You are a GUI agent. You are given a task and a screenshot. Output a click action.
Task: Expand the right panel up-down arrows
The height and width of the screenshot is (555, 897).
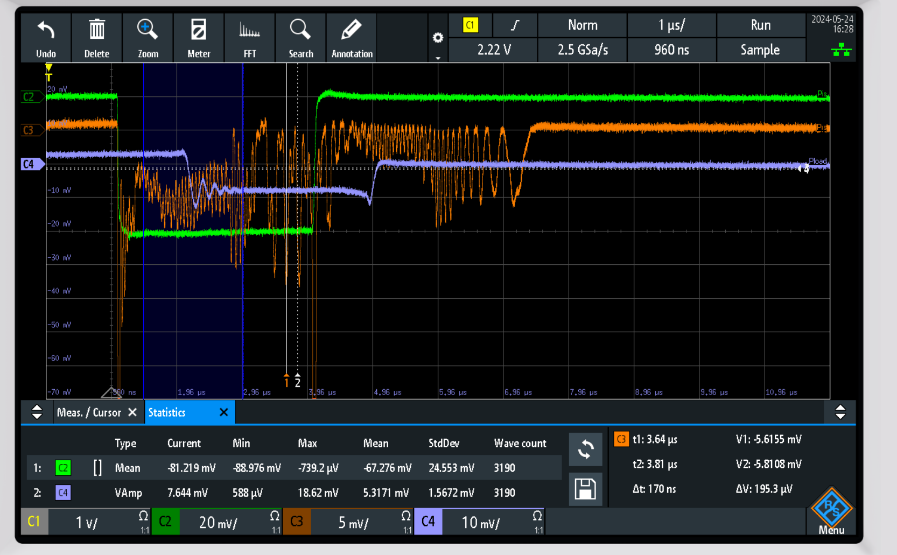(840, 412)
